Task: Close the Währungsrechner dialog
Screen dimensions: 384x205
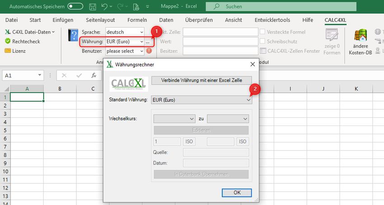Action: pyautogui.click(x=253, y=65)
